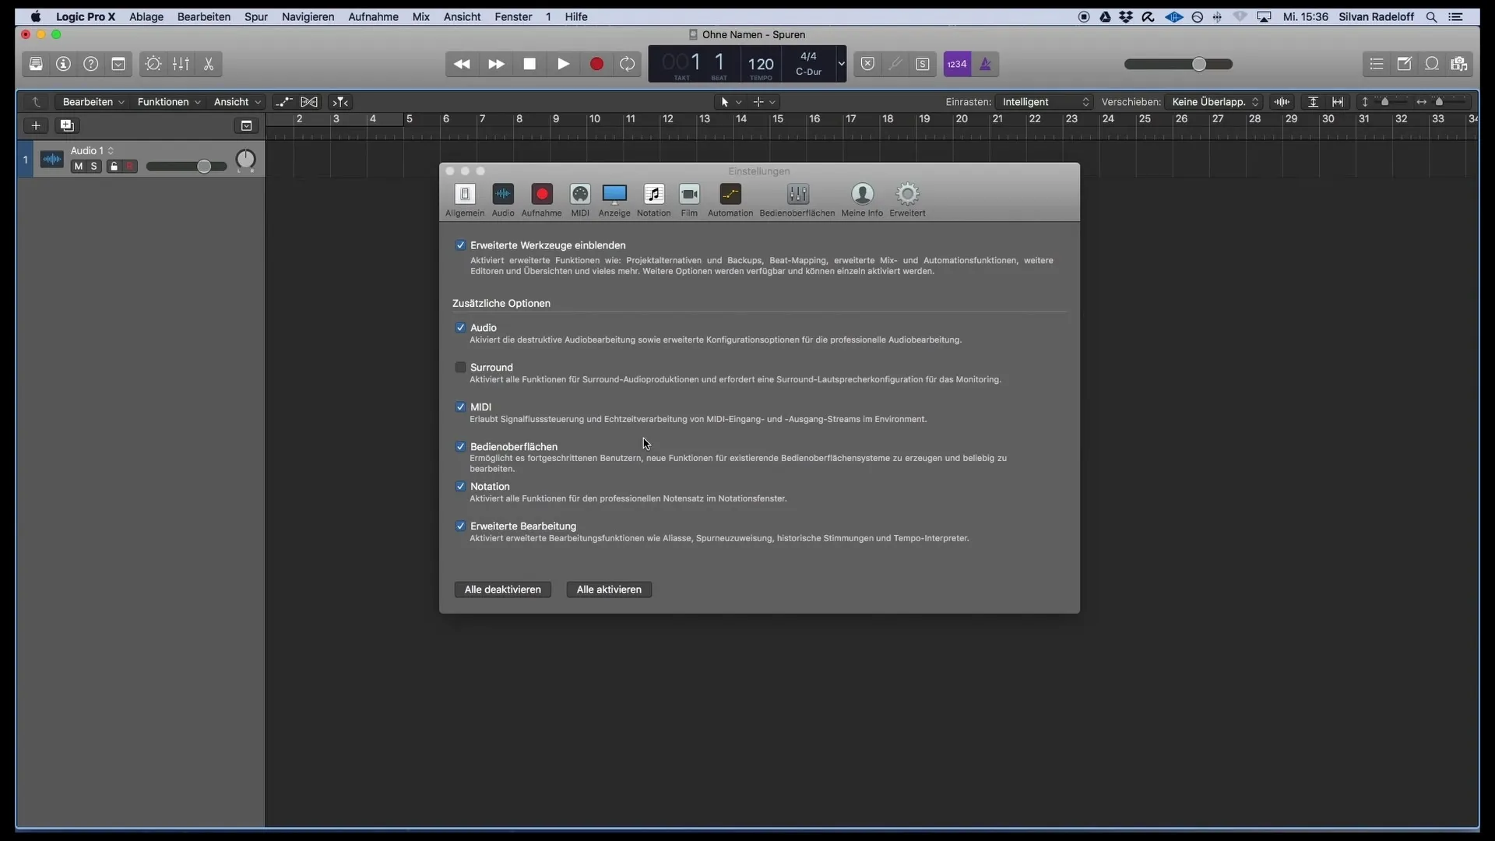Viewport: 1495px width, 841px height.
Task: Open Spotlight search in menu bar
Action: 1431,16
